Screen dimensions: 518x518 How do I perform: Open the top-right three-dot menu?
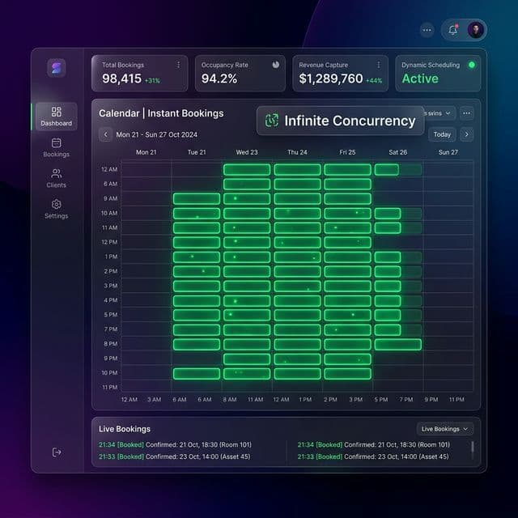pos(427,30)
